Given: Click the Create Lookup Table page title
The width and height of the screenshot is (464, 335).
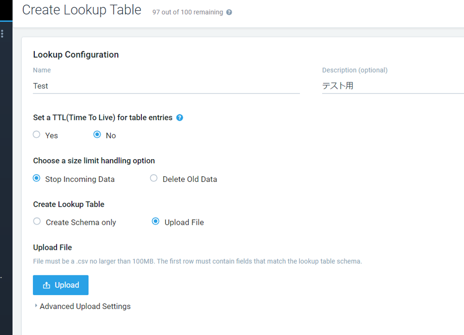Looking at the screenshot, I should tap(81, 10).
